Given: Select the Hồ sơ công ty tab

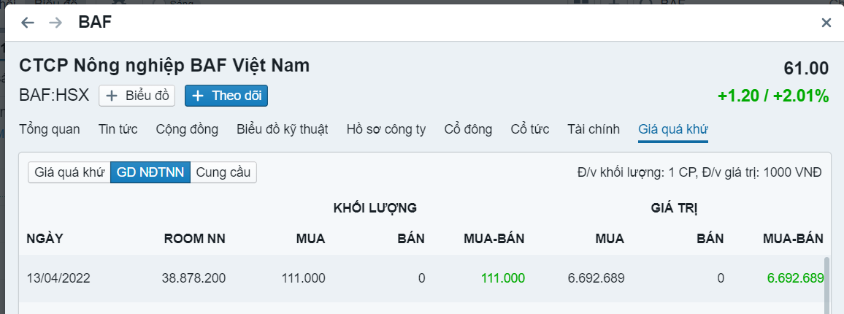Looking at the screenshot, I should [385, 129].
